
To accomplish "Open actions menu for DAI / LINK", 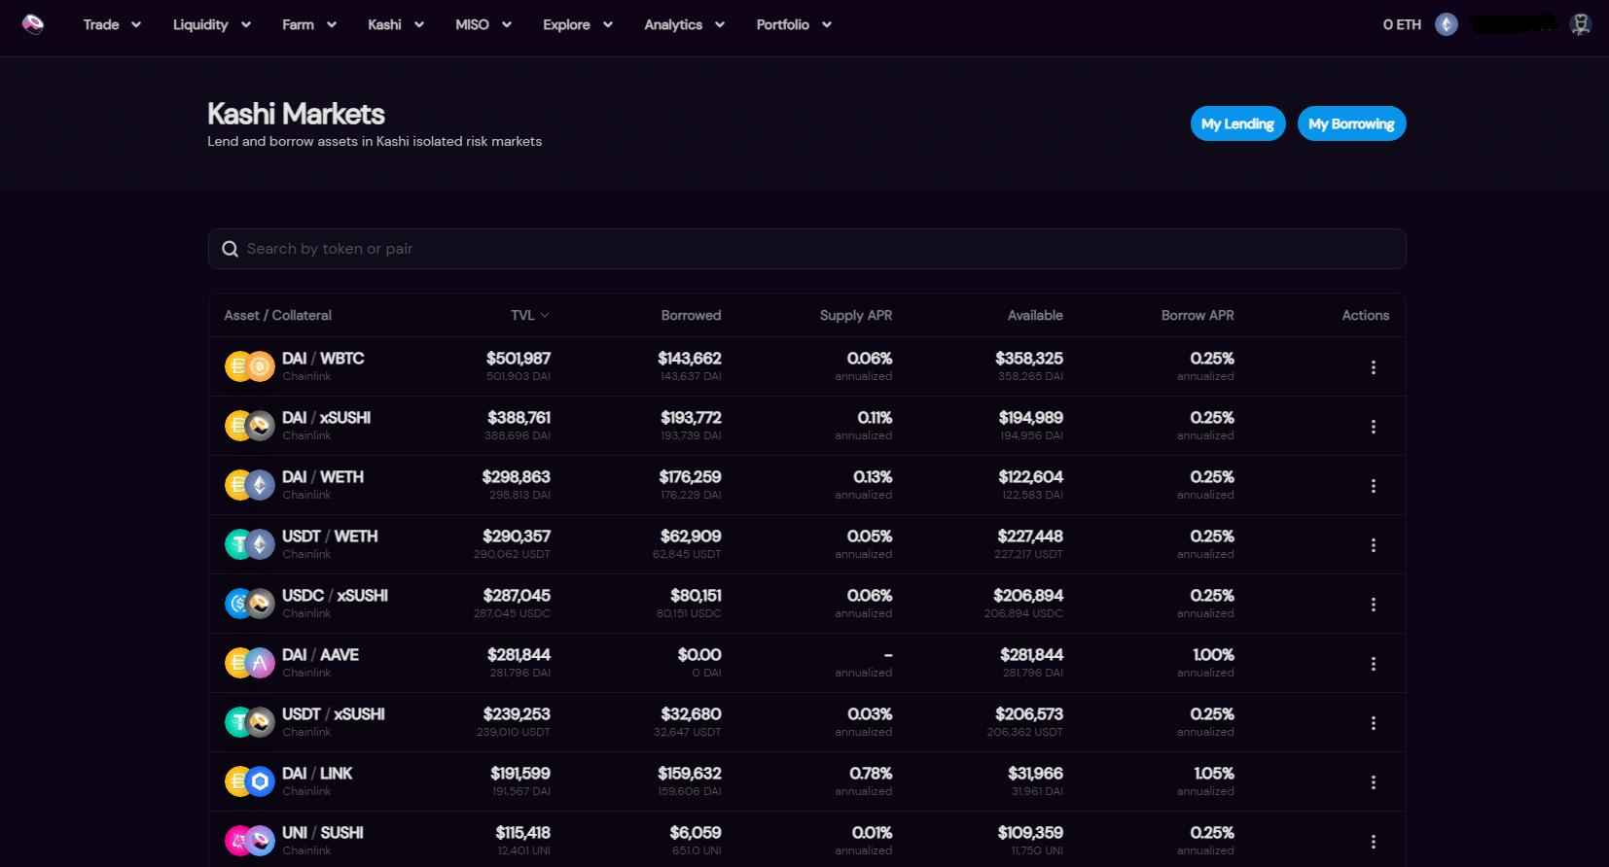I will pos(1373,782).
